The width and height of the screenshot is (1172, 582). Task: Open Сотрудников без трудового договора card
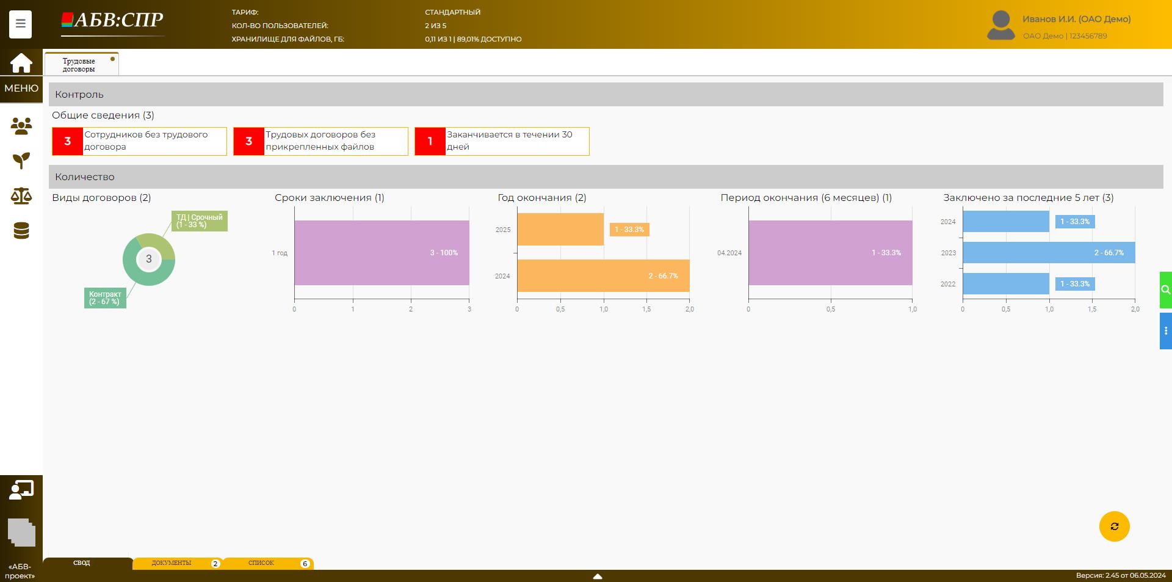(x=139, y=141)
